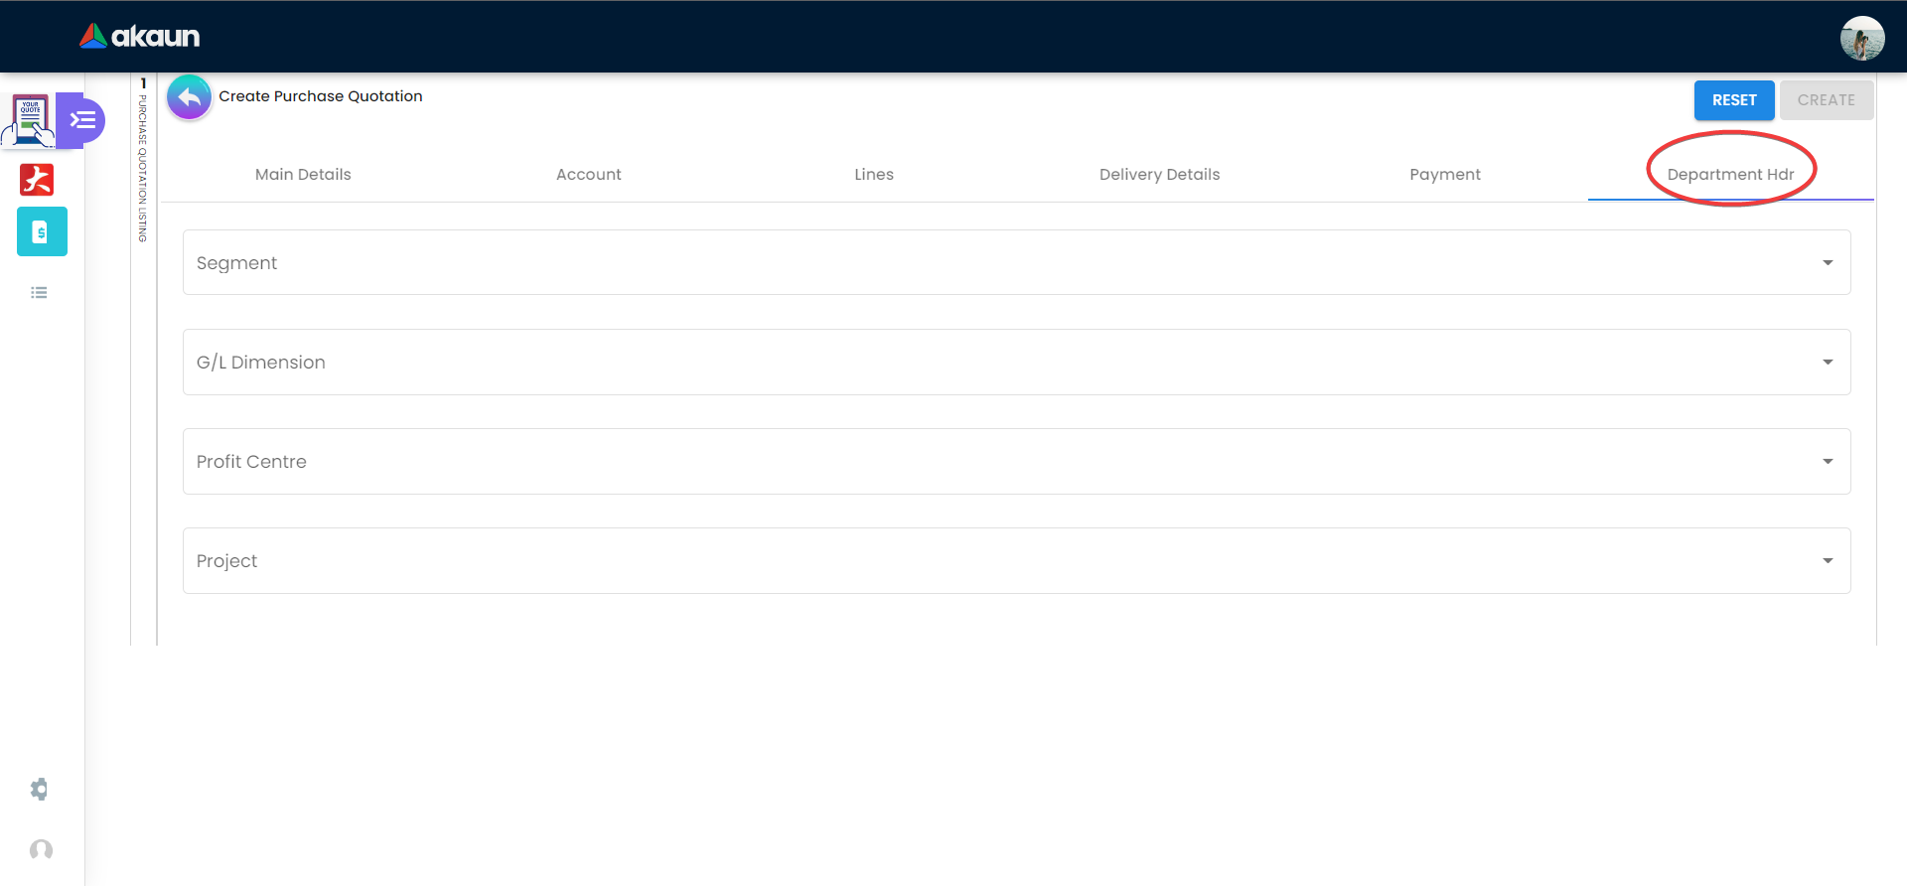
Task: Open the Purchase Quotation Listing vertical panel
Action: click(143, 161)
